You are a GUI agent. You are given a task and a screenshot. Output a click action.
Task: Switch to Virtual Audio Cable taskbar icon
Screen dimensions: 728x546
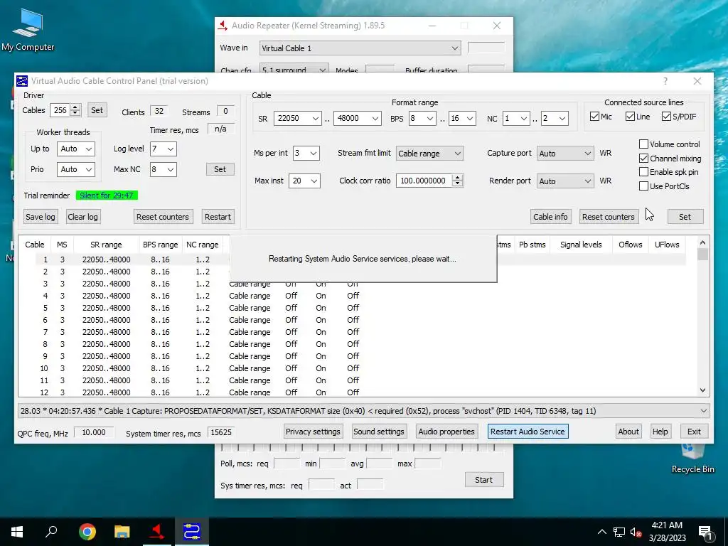pos(192,532)
